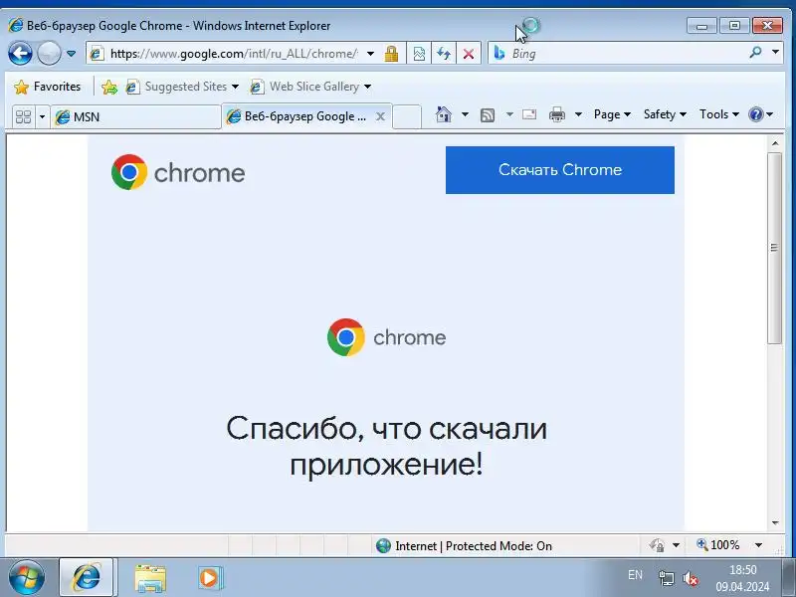Expand the Print options dropdown arrow

[x=578, y=114]
